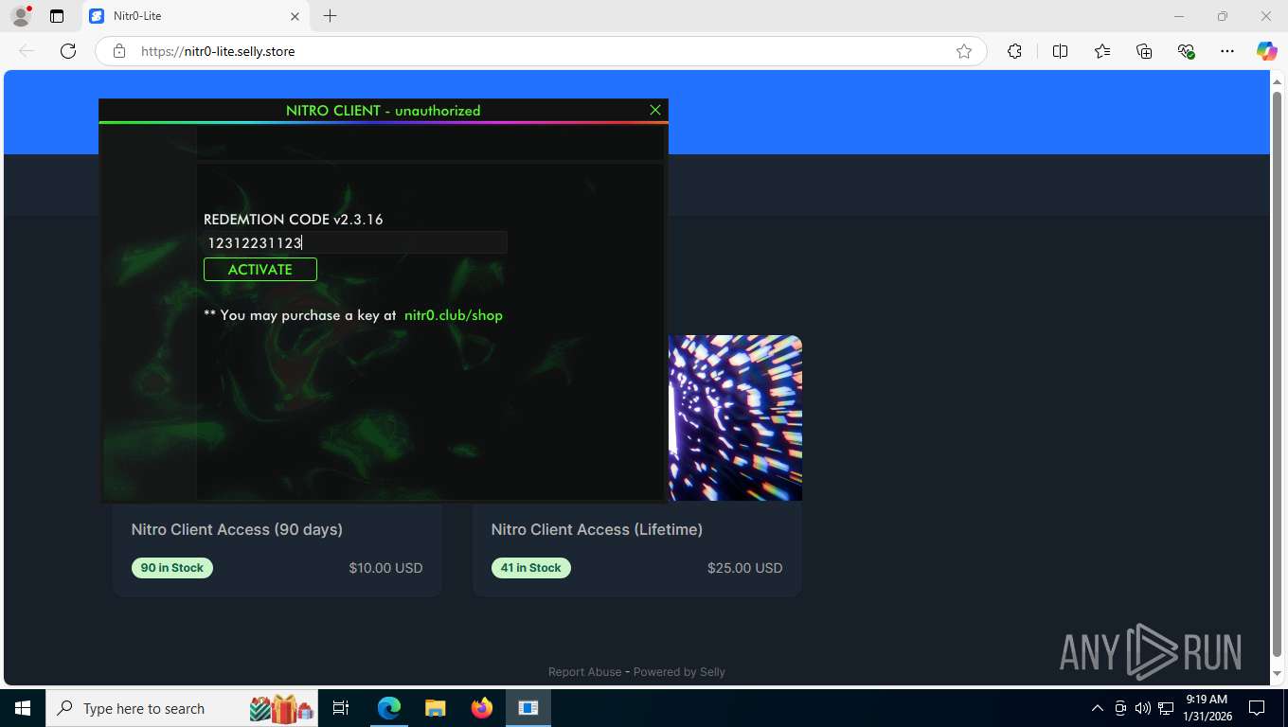Open Firefox from taskbar

482,708
